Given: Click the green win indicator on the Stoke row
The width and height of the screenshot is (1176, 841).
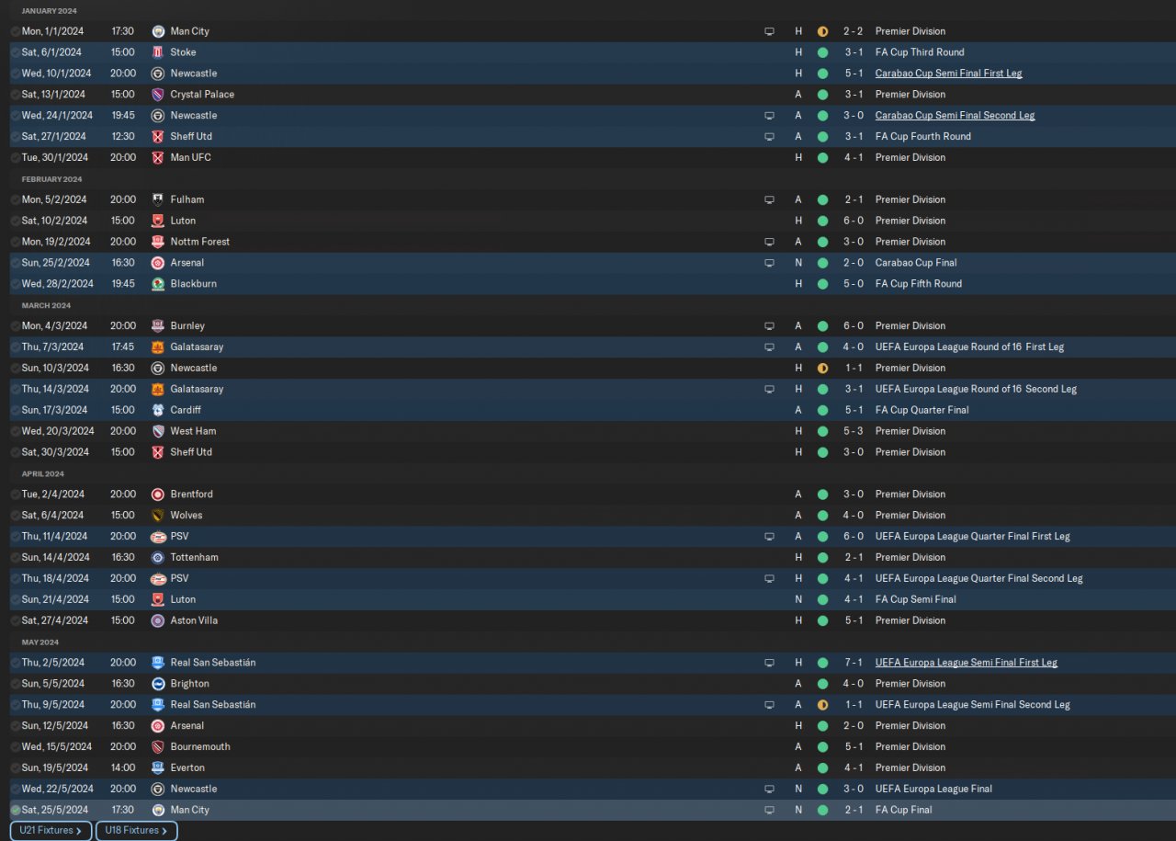Looking at the screenshot, I should pos(822,52).
